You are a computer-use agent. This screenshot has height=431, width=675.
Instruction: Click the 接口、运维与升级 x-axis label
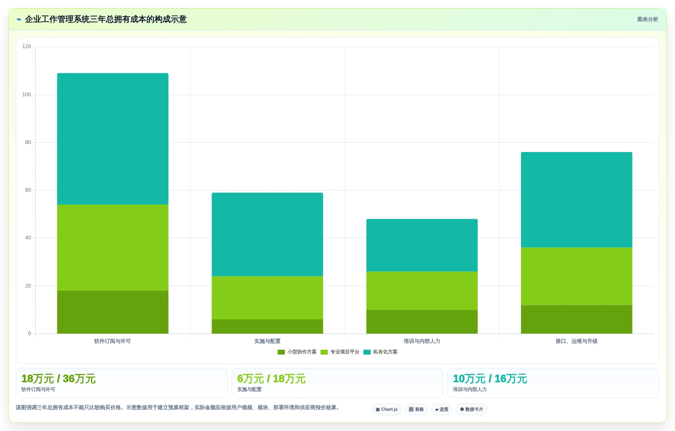[576, 341]
